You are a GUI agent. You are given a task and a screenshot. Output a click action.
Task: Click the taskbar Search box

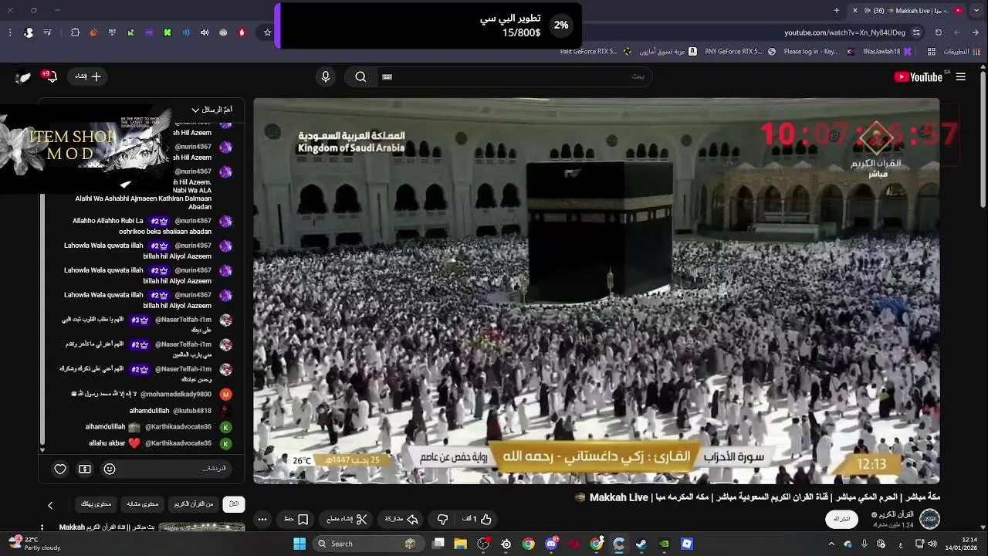[x=367, y=544]
